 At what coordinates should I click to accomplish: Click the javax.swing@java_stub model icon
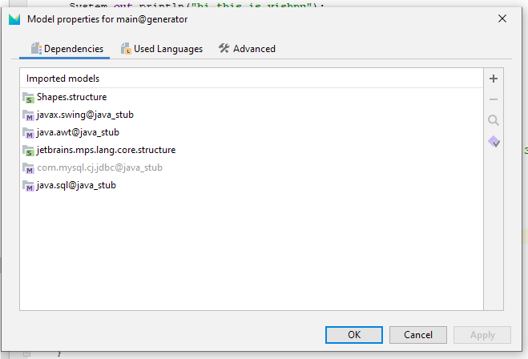(x=29, y=115)
